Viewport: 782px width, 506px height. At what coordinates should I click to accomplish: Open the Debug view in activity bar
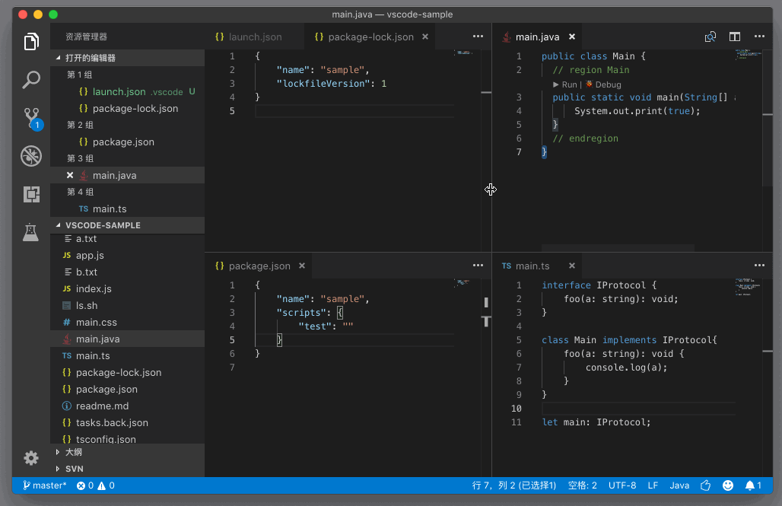pyautogui.click(x=31, y=156)
